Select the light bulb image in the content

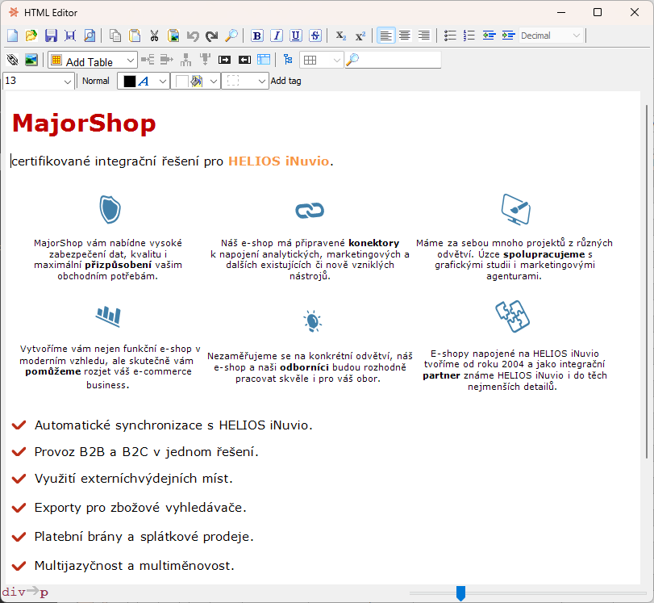312,321
